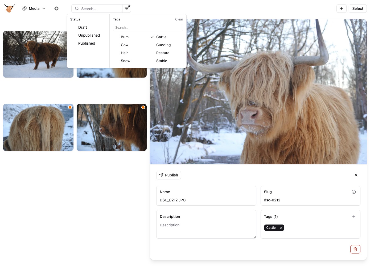Open the rear-view cow thumbnail
The image size is (370, 275).
click(38, 127)
